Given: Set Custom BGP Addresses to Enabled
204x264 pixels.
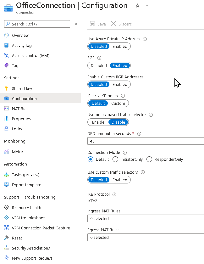Looking at the screenshot, I should click(x=120, y=84).
